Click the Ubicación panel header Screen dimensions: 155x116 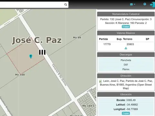pos(126,94)
